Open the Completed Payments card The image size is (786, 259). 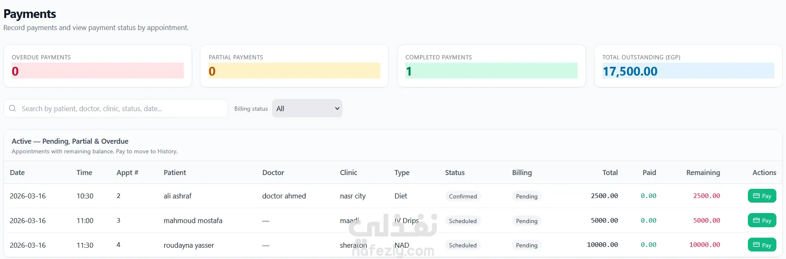point(491,66)
